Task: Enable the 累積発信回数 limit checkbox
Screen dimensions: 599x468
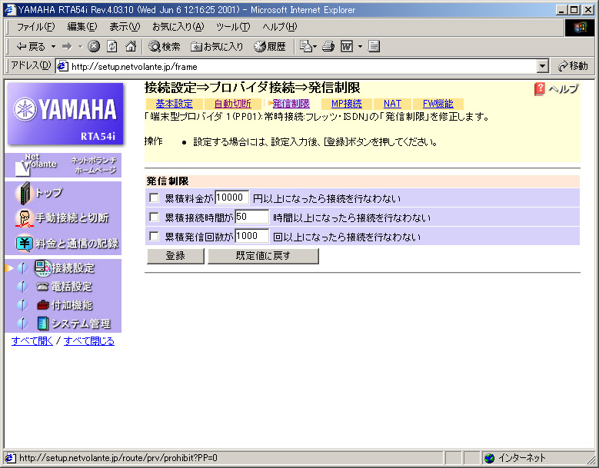Action: (154, 237)
